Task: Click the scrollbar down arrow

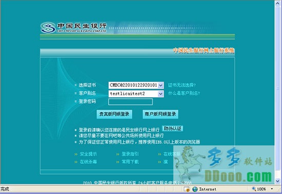Action: [x=277, y=181]
